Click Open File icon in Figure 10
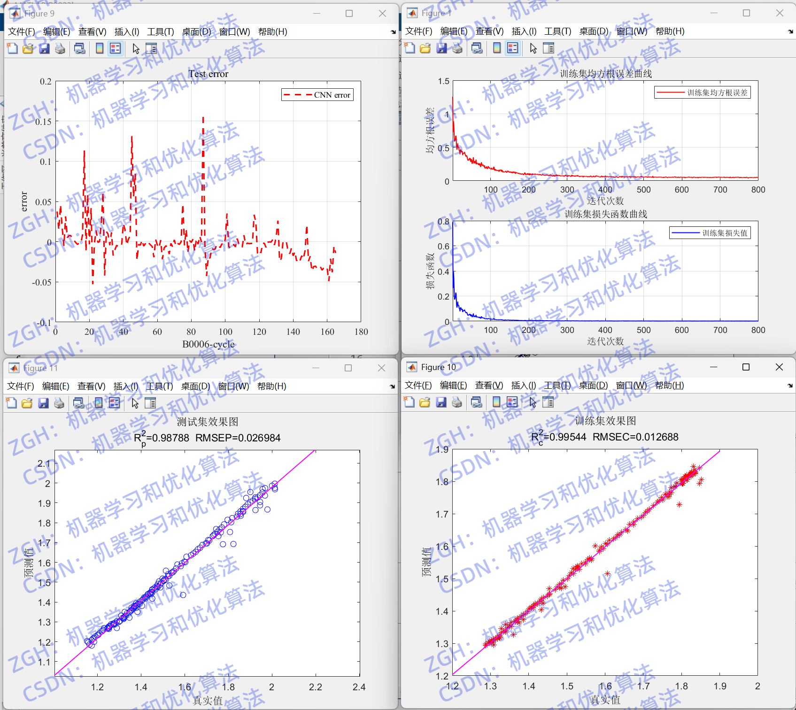The image size is (796, 710). [x=425, y=402]
